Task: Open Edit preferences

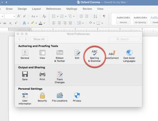Action: 77,55
